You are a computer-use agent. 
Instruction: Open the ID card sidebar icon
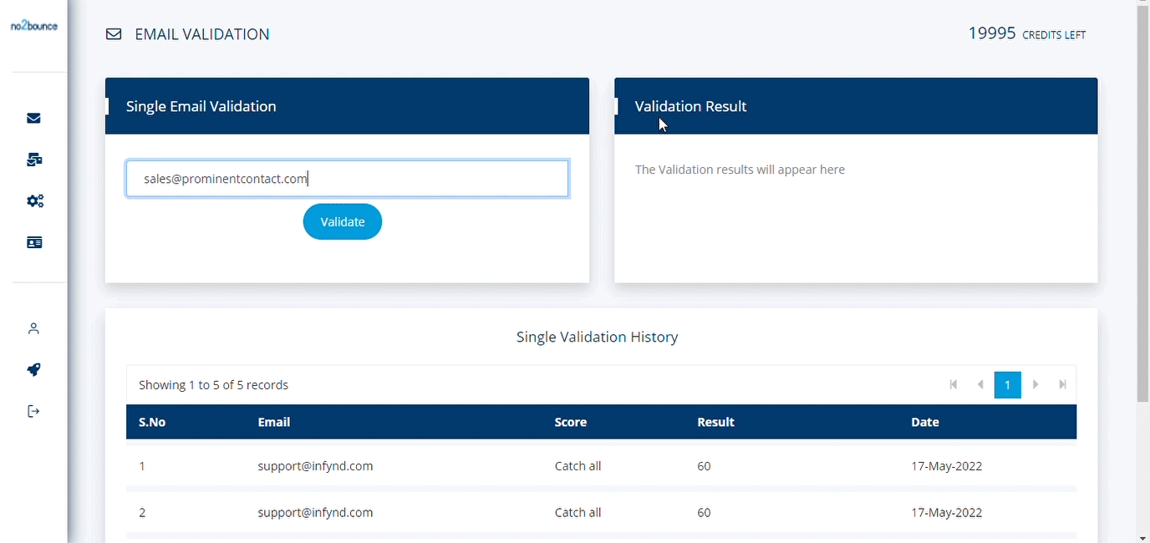point(34,242)
